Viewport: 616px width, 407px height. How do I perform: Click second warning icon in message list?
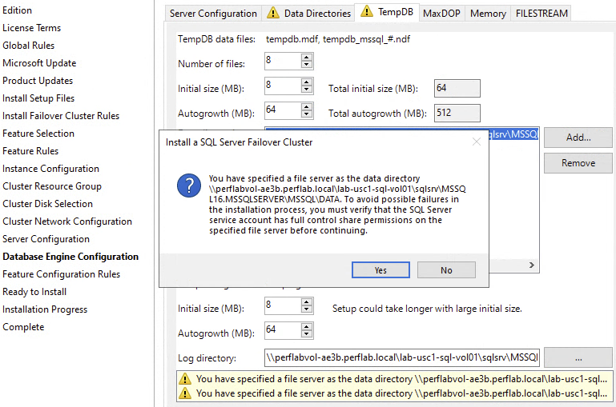pos(186,393)
